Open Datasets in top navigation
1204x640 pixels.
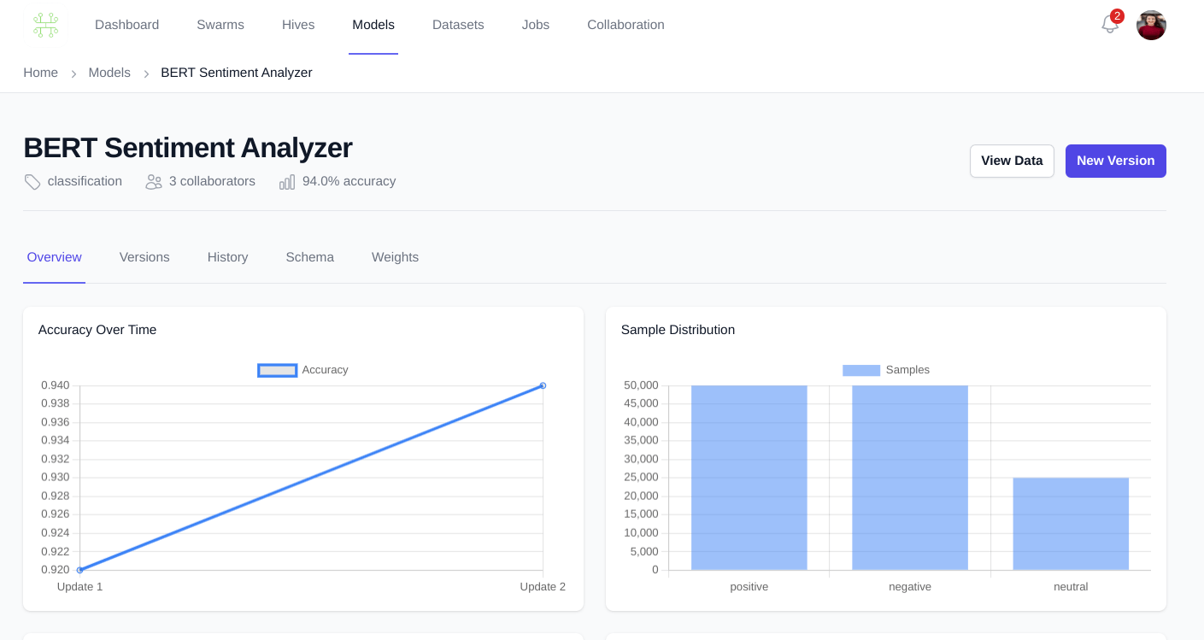[x=458, y=25]
